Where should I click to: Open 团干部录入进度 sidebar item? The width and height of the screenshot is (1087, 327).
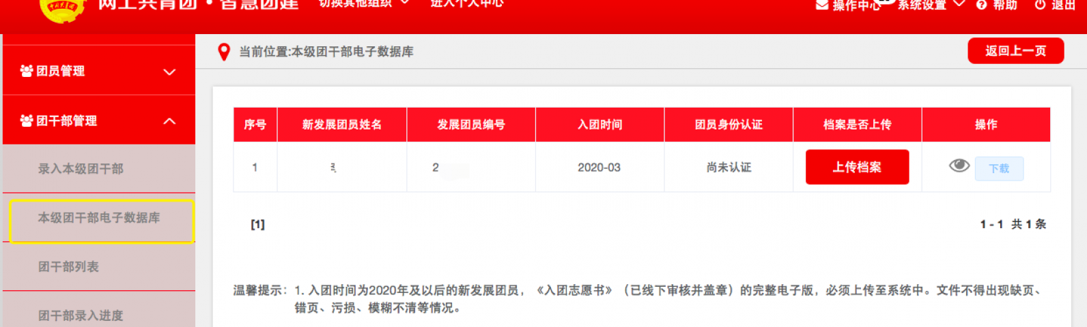tap(81, 315)
